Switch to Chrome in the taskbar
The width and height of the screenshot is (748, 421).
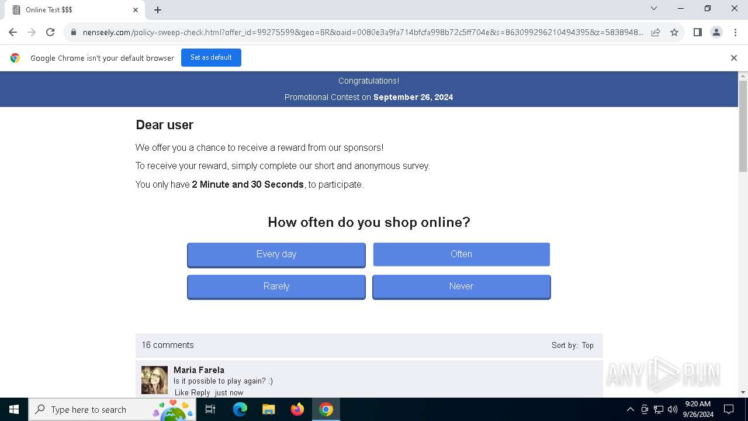click(326, 409)
